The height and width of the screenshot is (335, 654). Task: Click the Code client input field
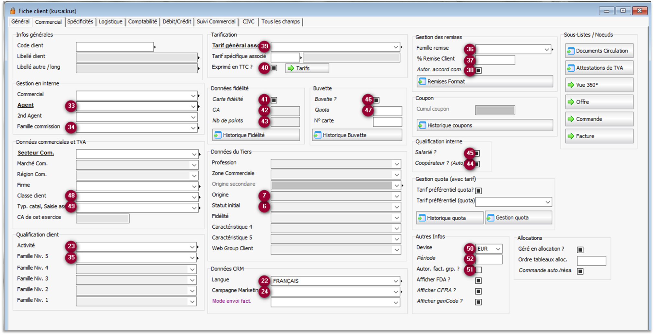coord(115,47)
